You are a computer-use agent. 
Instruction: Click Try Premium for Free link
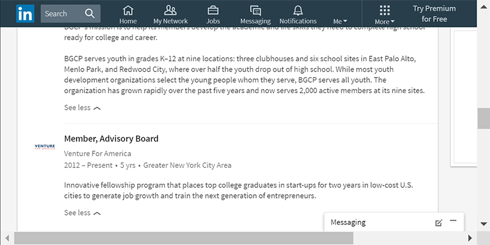[434, 13]
